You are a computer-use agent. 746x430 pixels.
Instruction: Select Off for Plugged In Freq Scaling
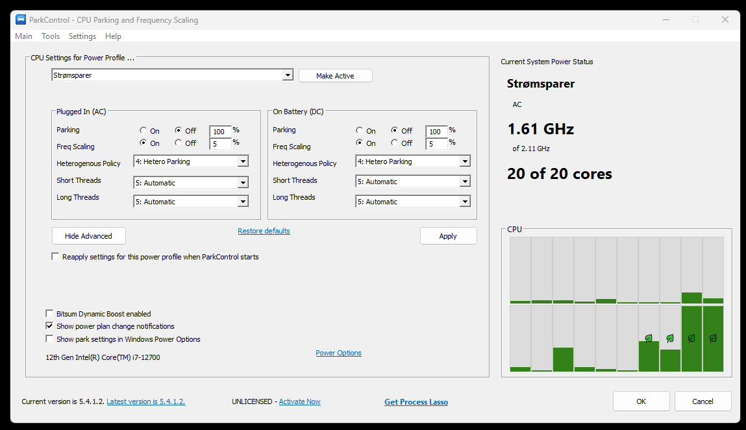point(179,143)
